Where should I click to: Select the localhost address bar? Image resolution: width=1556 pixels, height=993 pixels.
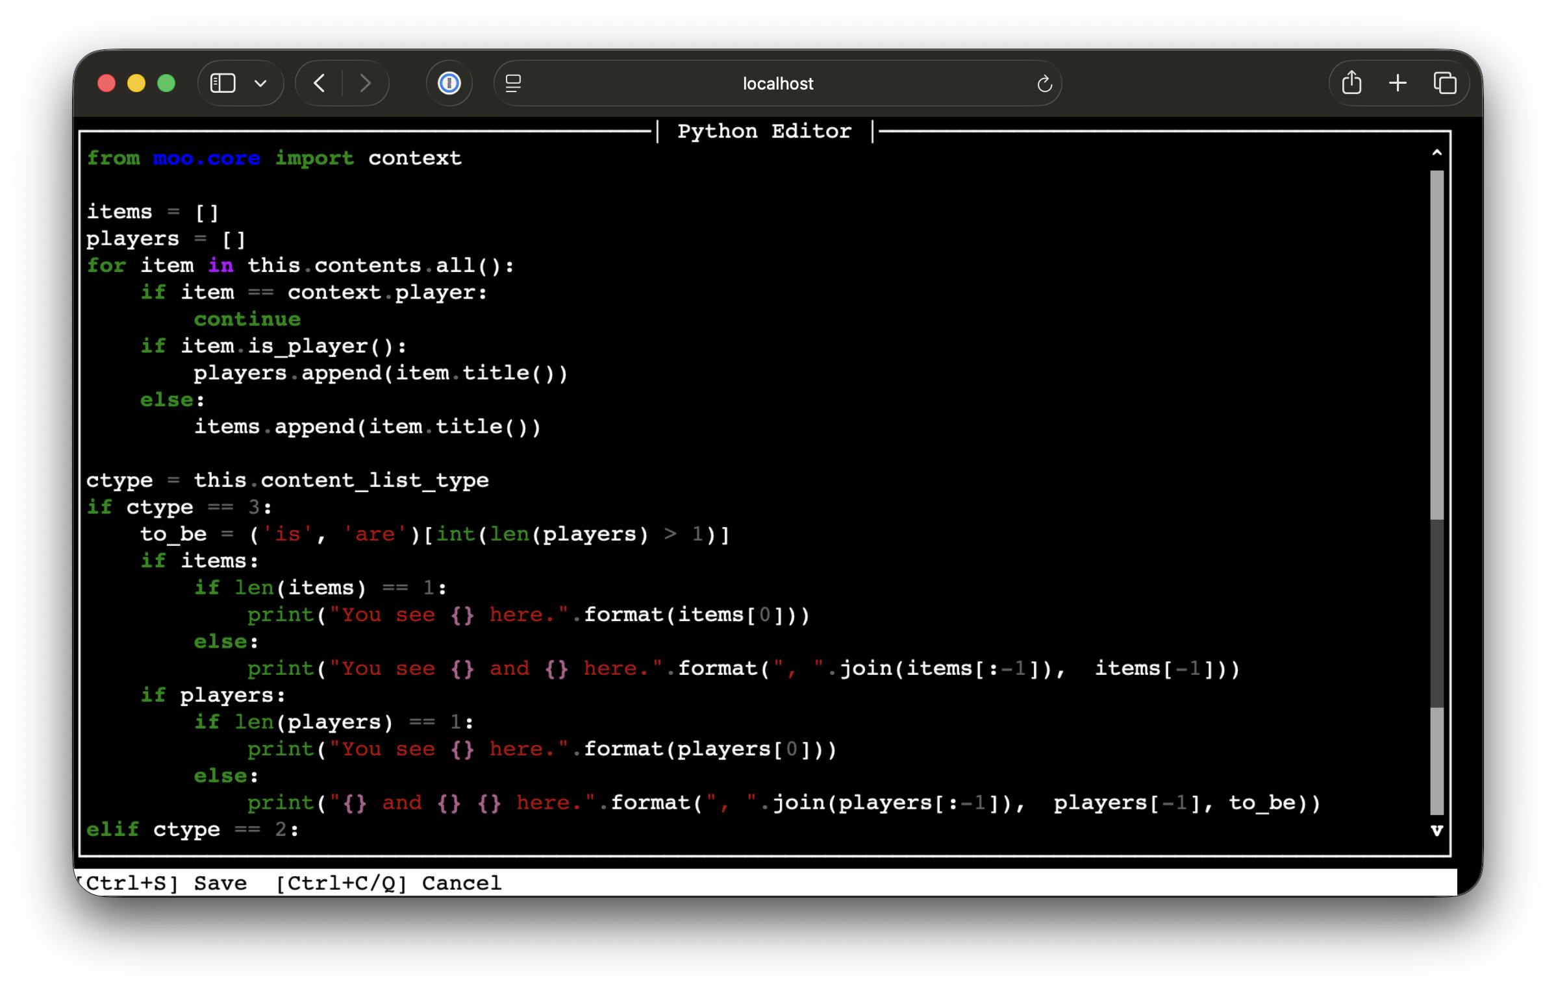[777, 83]
